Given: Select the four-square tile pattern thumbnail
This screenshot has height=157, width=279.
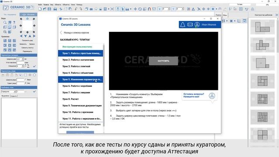Looking at the screenshot, I should pos(262,135).
